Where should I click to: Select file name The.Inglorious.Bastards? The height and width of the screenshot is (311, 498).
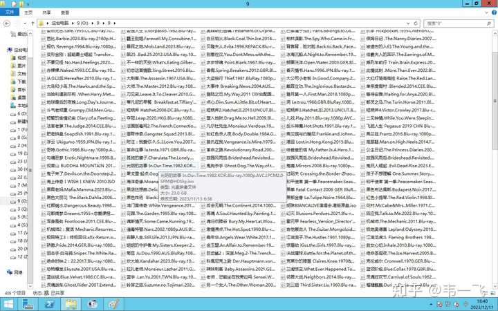[x=321, y=86]
